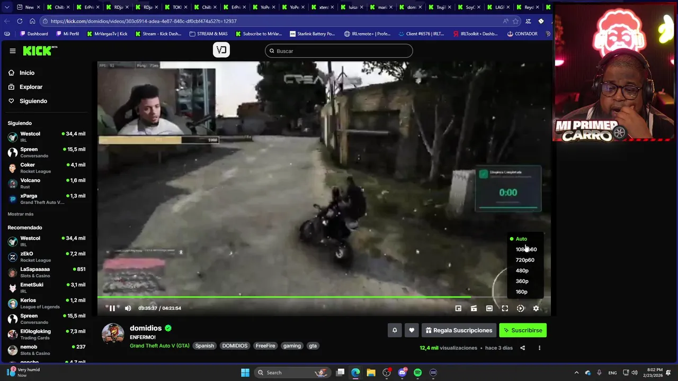Open domidios profile avatar
Screen dimensions: 678x381
(x=113, y=334)
